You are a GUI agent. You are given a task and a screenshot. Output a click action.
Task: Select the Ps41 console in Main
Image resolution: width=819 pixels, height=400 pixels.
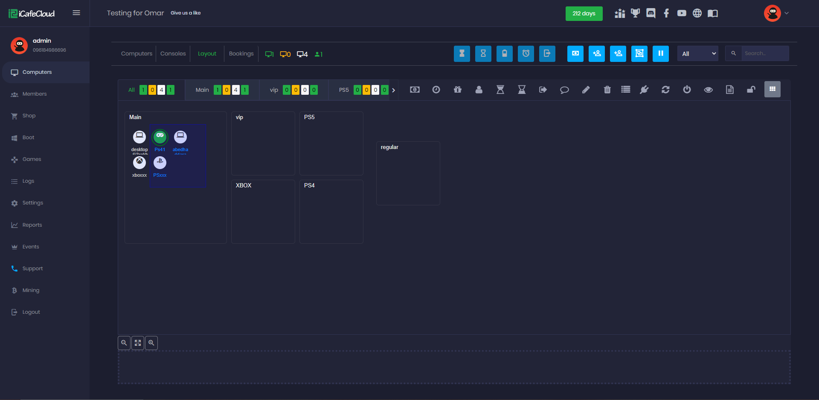160,137
